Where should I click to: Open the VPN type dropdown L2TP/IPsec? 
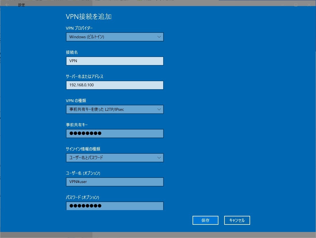point(115,109)
